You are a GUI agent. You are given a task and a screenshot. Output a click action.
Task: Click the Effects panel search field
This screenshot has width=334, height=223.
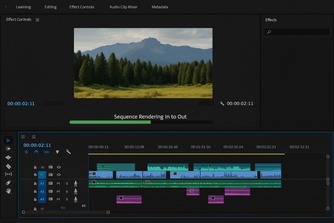[x=297, y=32]
